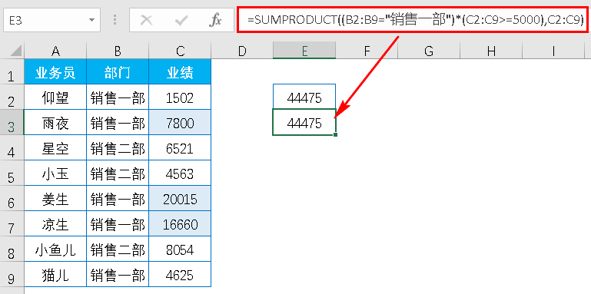Select the value 4625
This screenshot has height=294, width=591.
pos(180,274)
